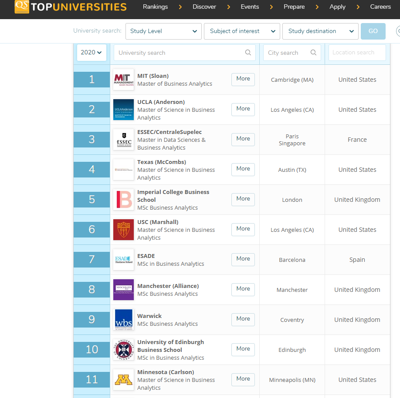Viewport: 400px width, 398px height.
Task: Click the Warwick wbs logo
Action: click(123, 320)
